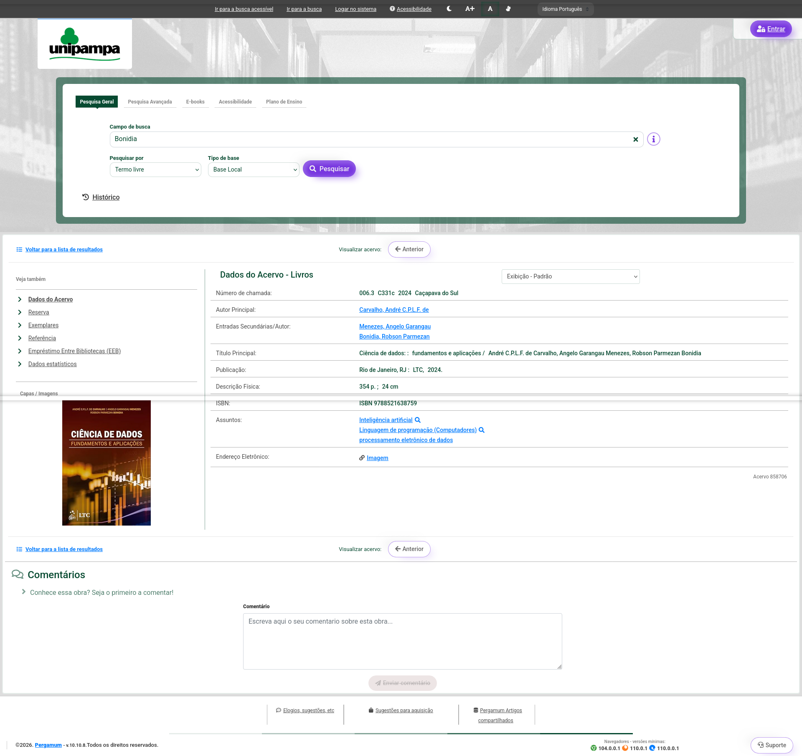802x756 pixels.
Task: Click magnifier next to Linguagem de programação
Action: (482, 430)
